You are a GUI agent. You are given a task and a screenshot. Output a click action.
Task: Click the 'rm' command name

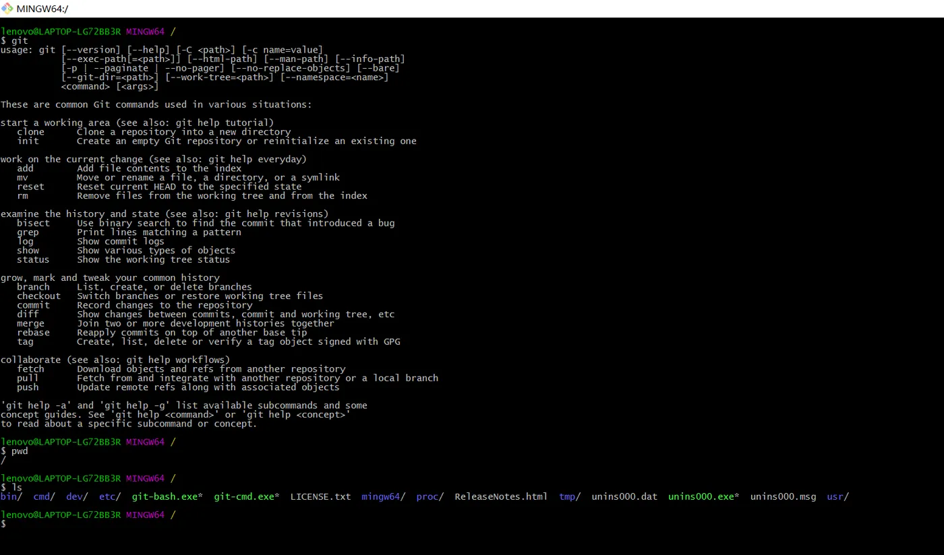[x=22, y=196]
